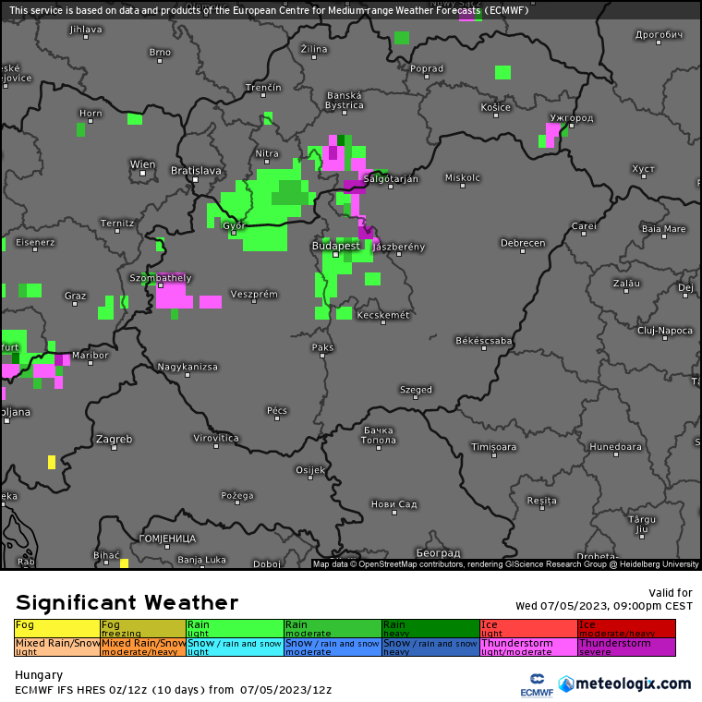Select the Ice light legend swatch
The width and height of the screenshot is (702, 702).
point(528,628)
